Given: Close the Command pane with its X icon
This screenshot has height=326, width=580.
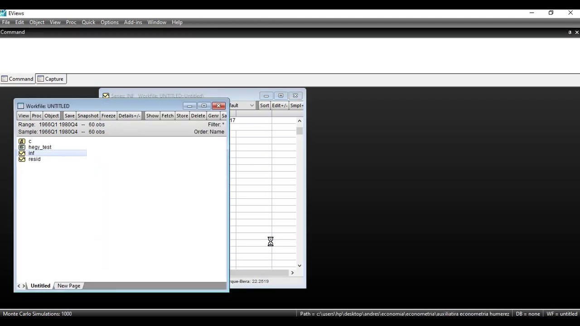Looking at the screenshot, I should tap(577, 32).
